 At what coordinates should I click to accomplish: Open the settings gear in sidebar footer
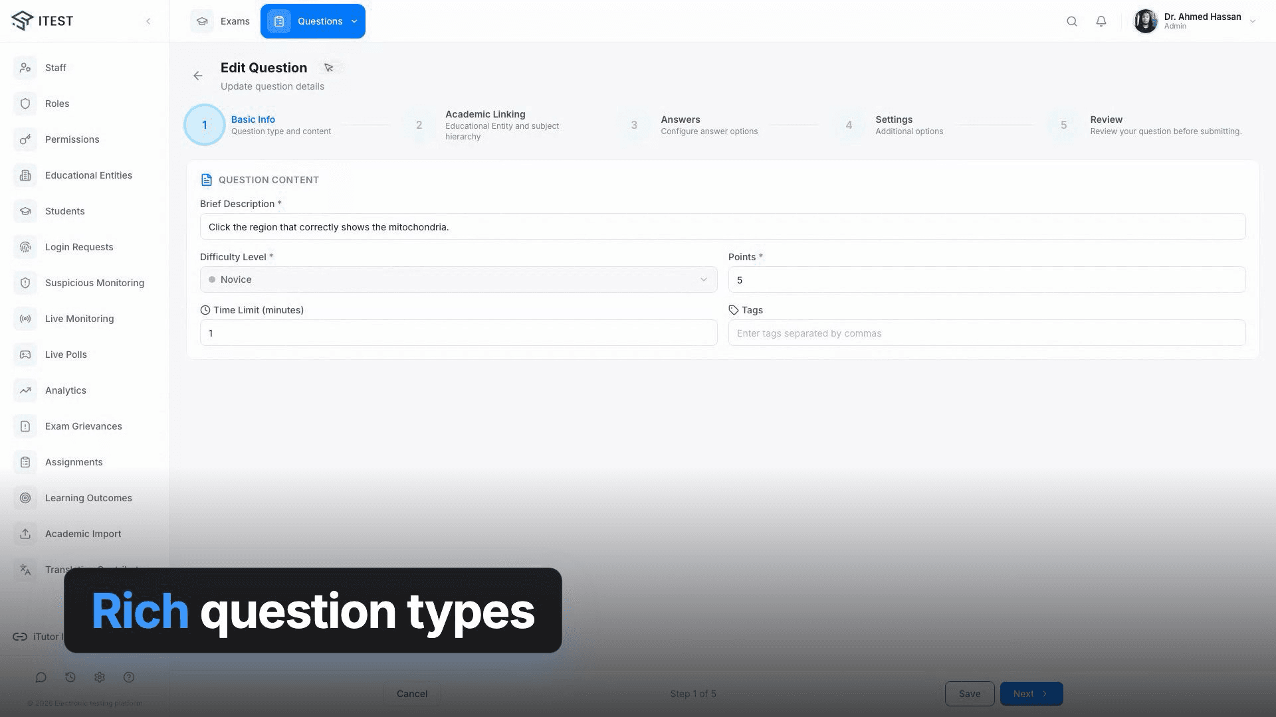coord(100,677)
